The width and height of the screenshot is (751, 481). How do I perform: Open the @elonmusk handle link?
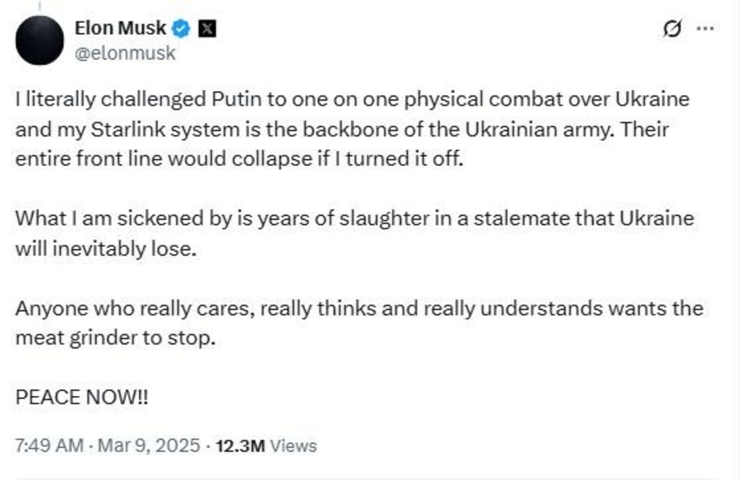click(x=125, y=54)
